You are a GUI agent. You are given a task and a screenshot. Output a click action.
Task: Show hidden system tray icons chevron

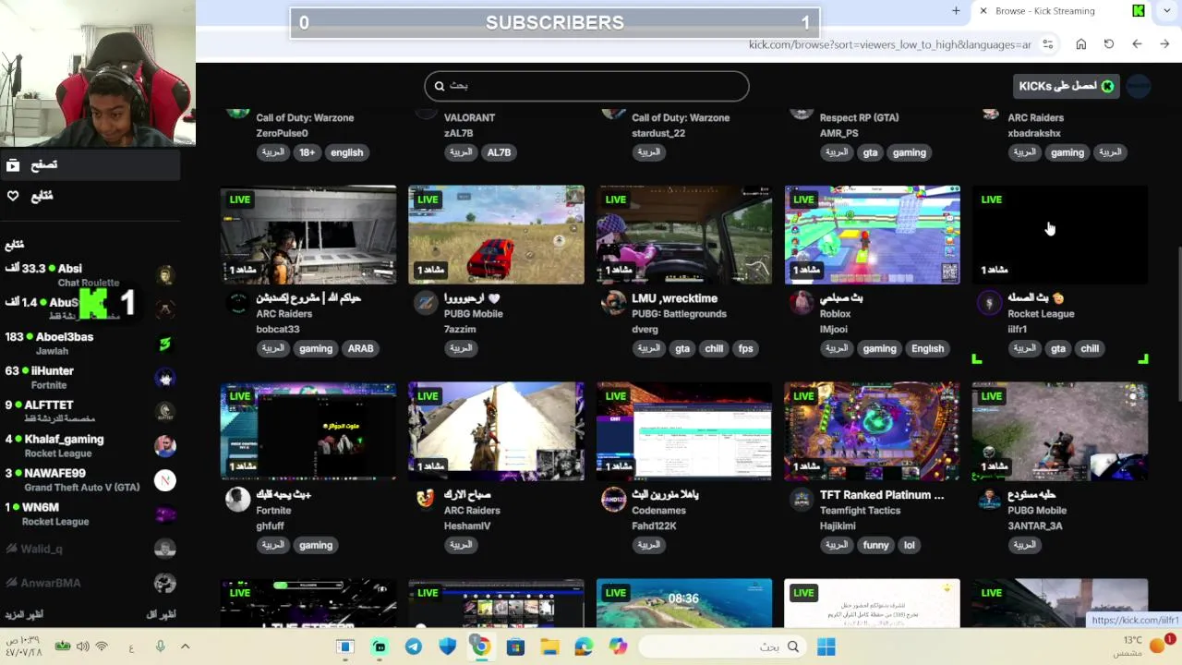click(185, 647)
